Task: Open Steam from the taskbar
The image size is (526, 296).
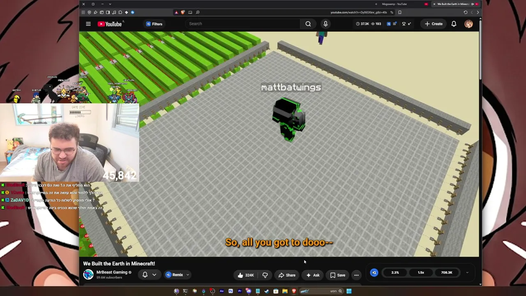Action: [x=267, y=291]
